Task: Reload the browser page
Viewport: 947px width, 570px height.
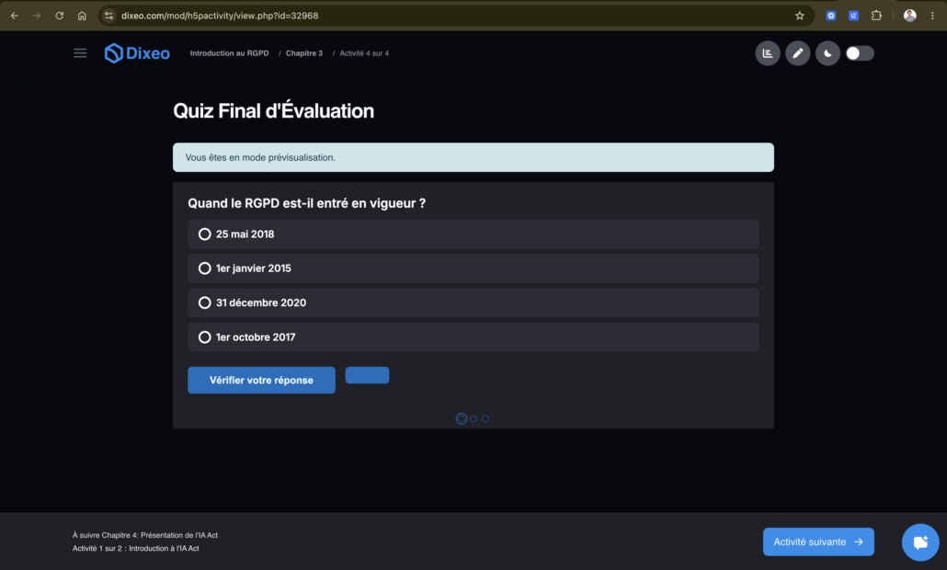Action: [59, 16]
